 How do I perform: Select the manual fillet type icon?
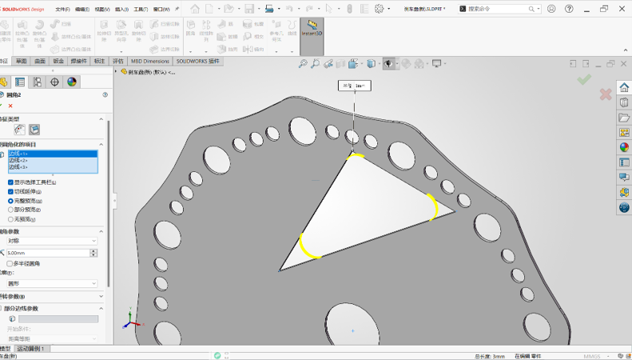(19, 130)
